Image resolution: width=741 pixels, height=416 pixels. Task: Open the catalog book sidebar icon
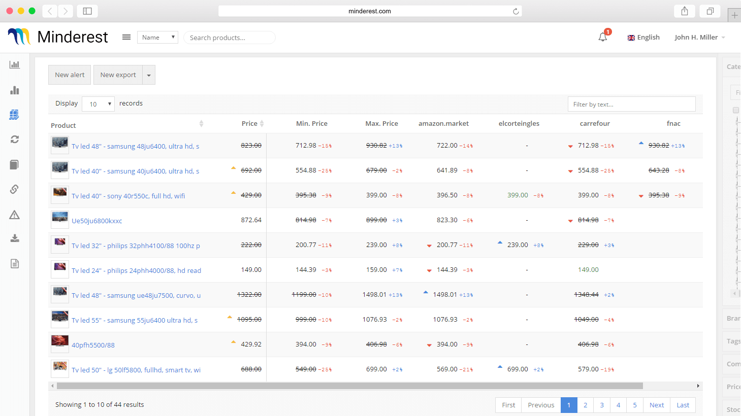(x=14, y=164)
